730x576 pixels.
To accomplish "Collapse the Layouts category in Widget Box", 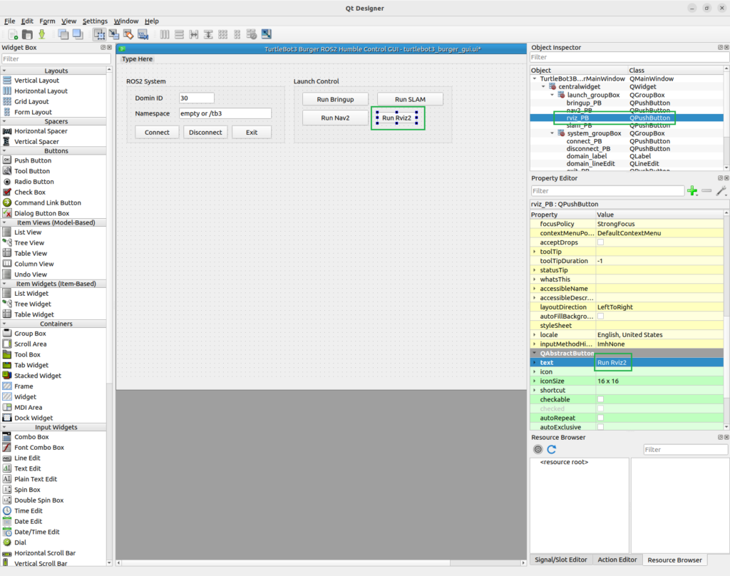I will click(x=5, y=71).
